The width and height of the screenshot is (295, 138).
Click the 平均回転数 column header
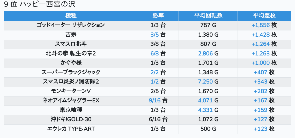(208, 16)
